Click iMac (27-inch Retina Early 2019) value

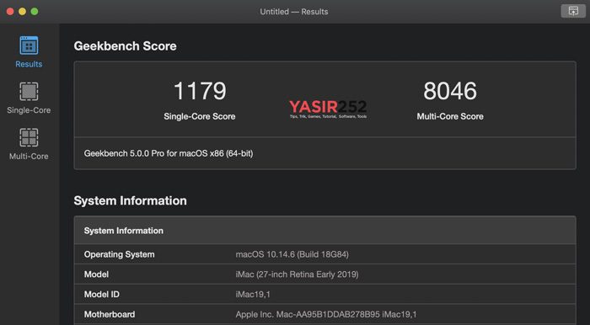297,274
